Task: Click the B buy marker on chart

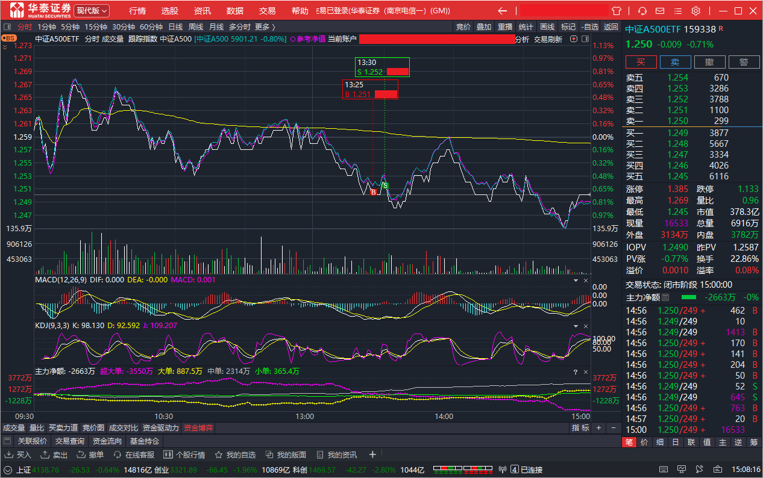Action: pyautogui.click(x=373, y=192)
